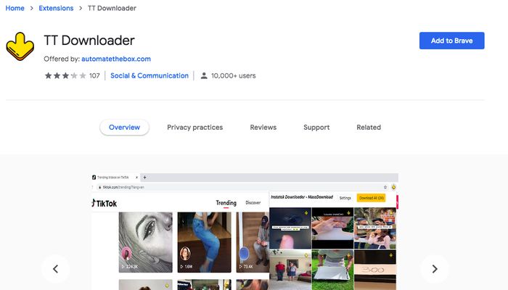The width and height of the screenshot is (508, 290).
Task: Click the bookmark star in preview address bar
Action: [385, 187]
